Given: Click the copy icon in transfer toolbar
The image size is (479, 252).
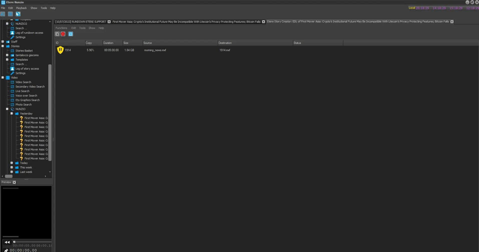Looking at the screenshot, I should [57, 34].
